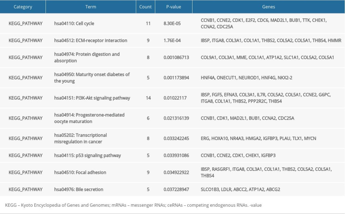Click the Genes column header
This screenshot has height=214, width=345.
(268, 7)
